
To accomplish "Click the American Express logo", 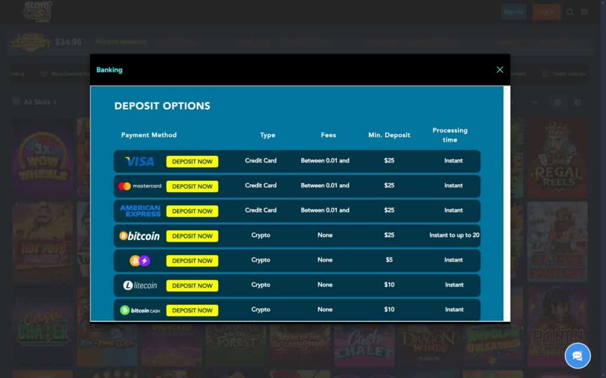I will pos(140,211).
